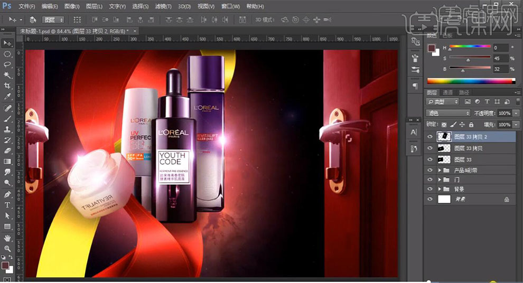Lock transparent pixels of the layer
Viewport: 523px width, 283px height.
click(444, 124)
